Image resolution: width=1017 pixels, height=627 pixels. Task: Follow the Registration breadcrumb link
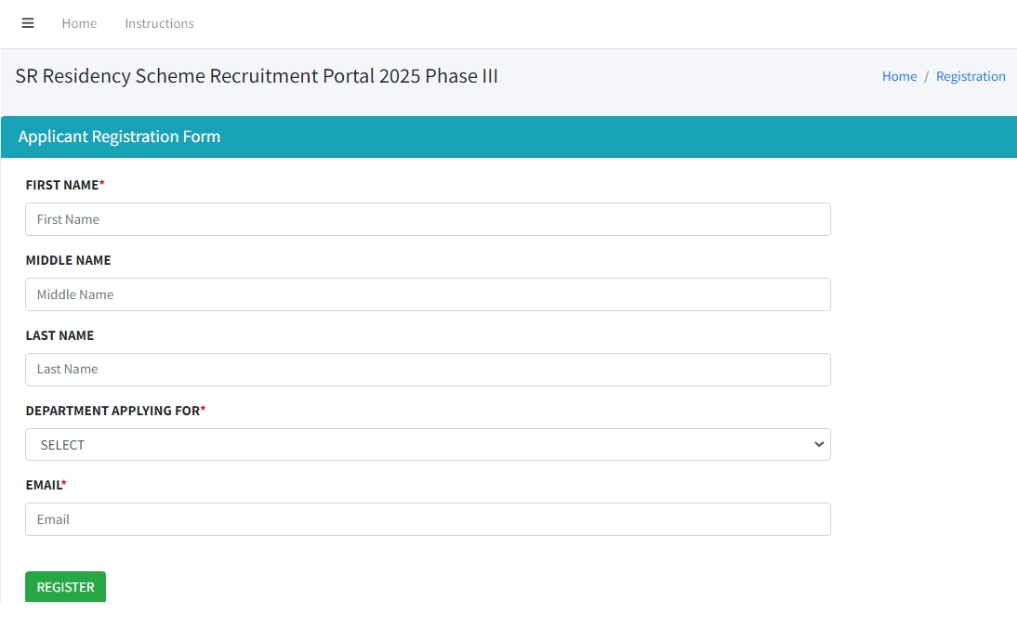pos(971,76)
